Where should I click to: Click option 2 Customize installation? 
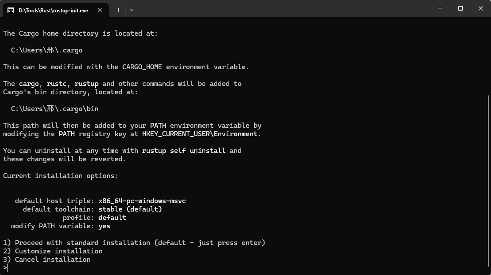pos(53,251)
